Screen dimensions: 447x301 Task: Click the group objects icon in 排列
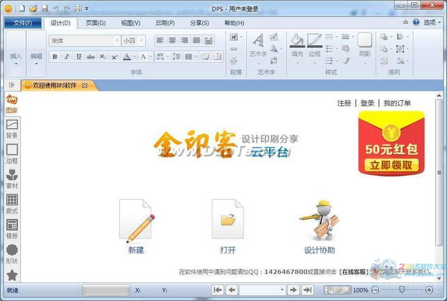[x=400, y=49]
